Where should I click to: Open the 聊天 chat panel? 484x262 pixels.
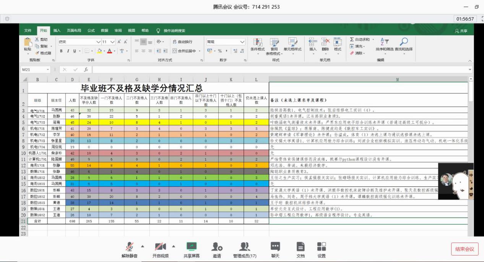click(x=275, y=247)
